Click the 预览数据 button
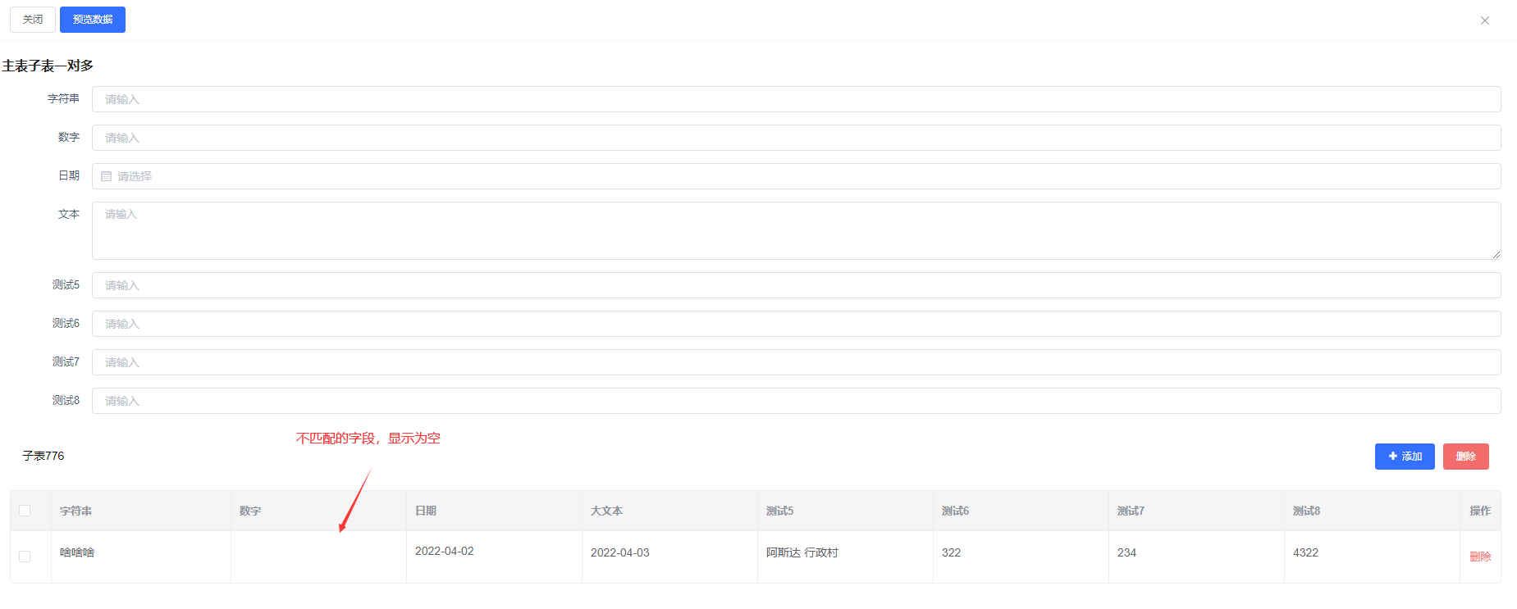The width and height of the screenshot is (1517, 609). click(x=93, y=20)
